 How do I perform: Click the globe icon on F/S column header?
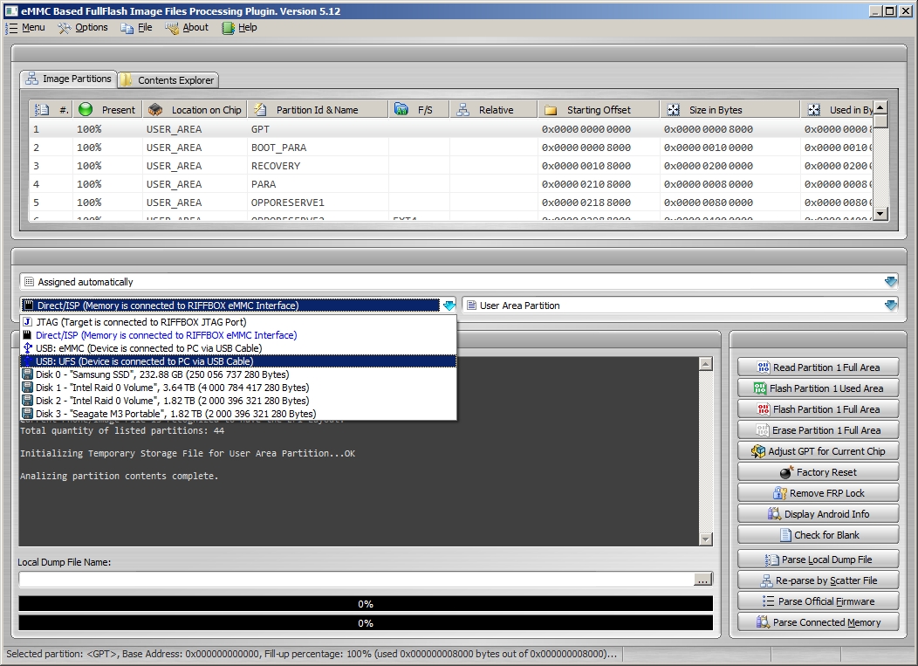(x=401, y=108)
